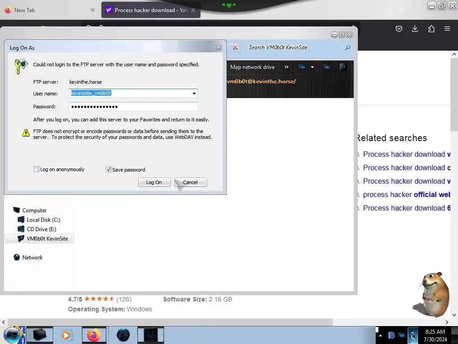Click yellow warning triangle icon
Viewport: 458px width, 344px height.
pyautogui.click(x=26, y=133)
